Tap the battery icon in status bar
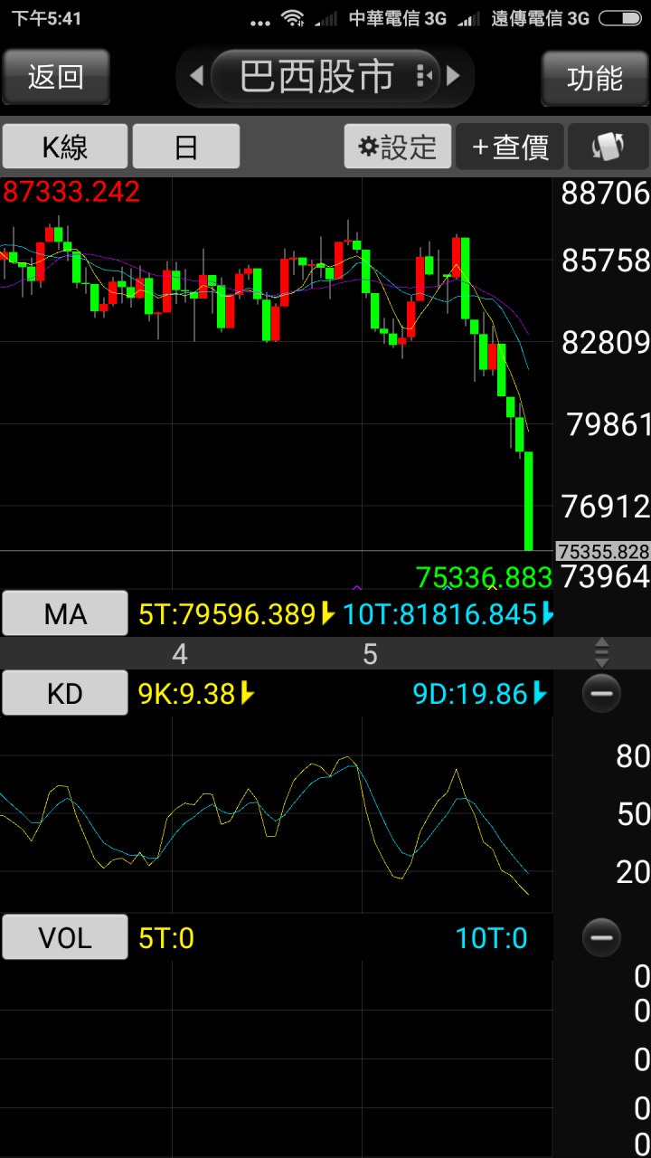The height and width of the screenshot is (1158, 651). (619, 18)
